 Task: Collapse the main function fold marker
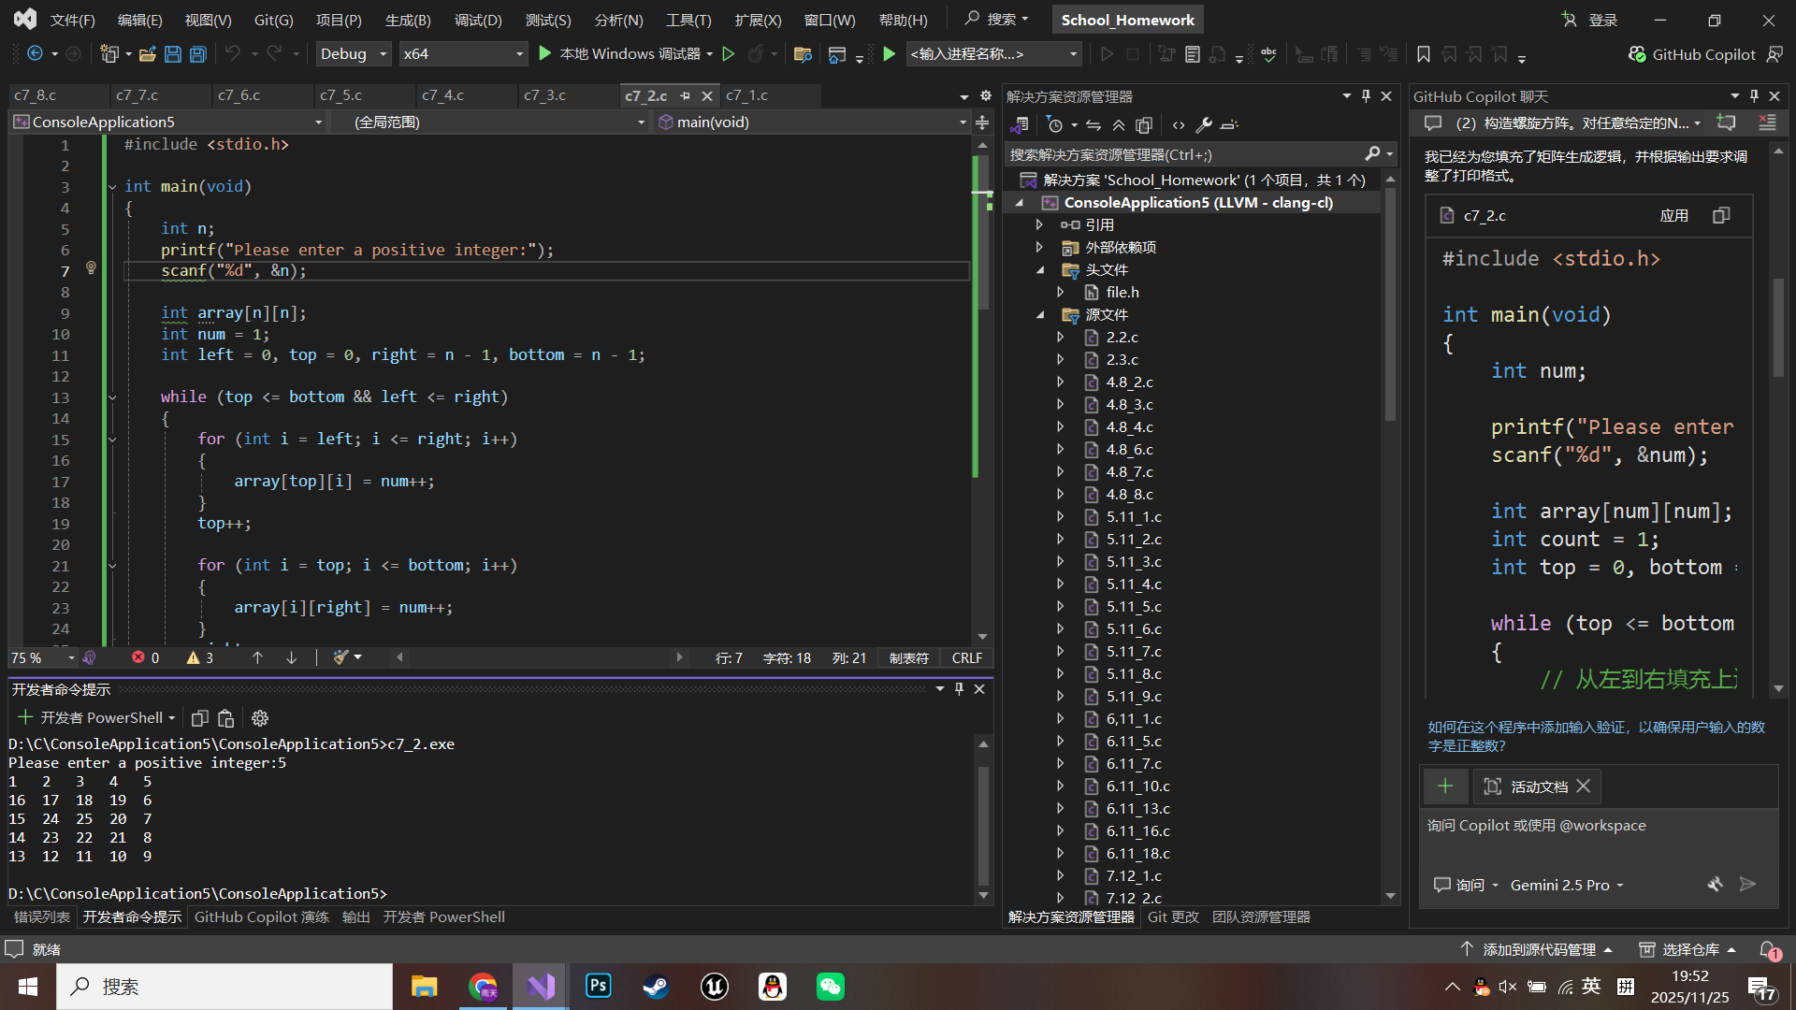point(112,186)
